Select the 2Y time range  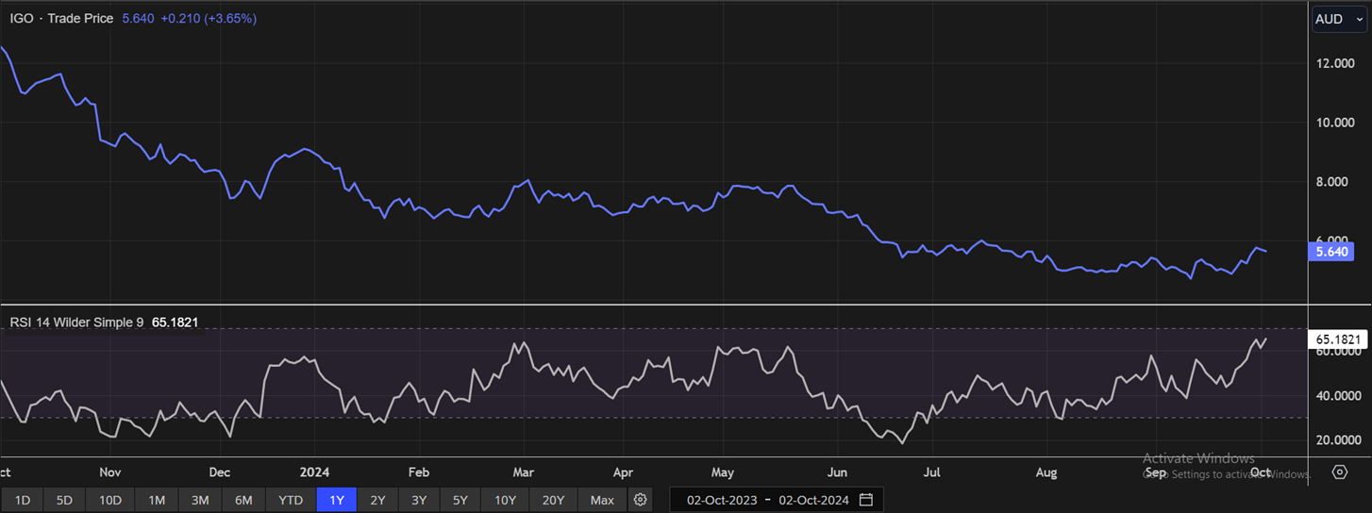tap(377, 500)
